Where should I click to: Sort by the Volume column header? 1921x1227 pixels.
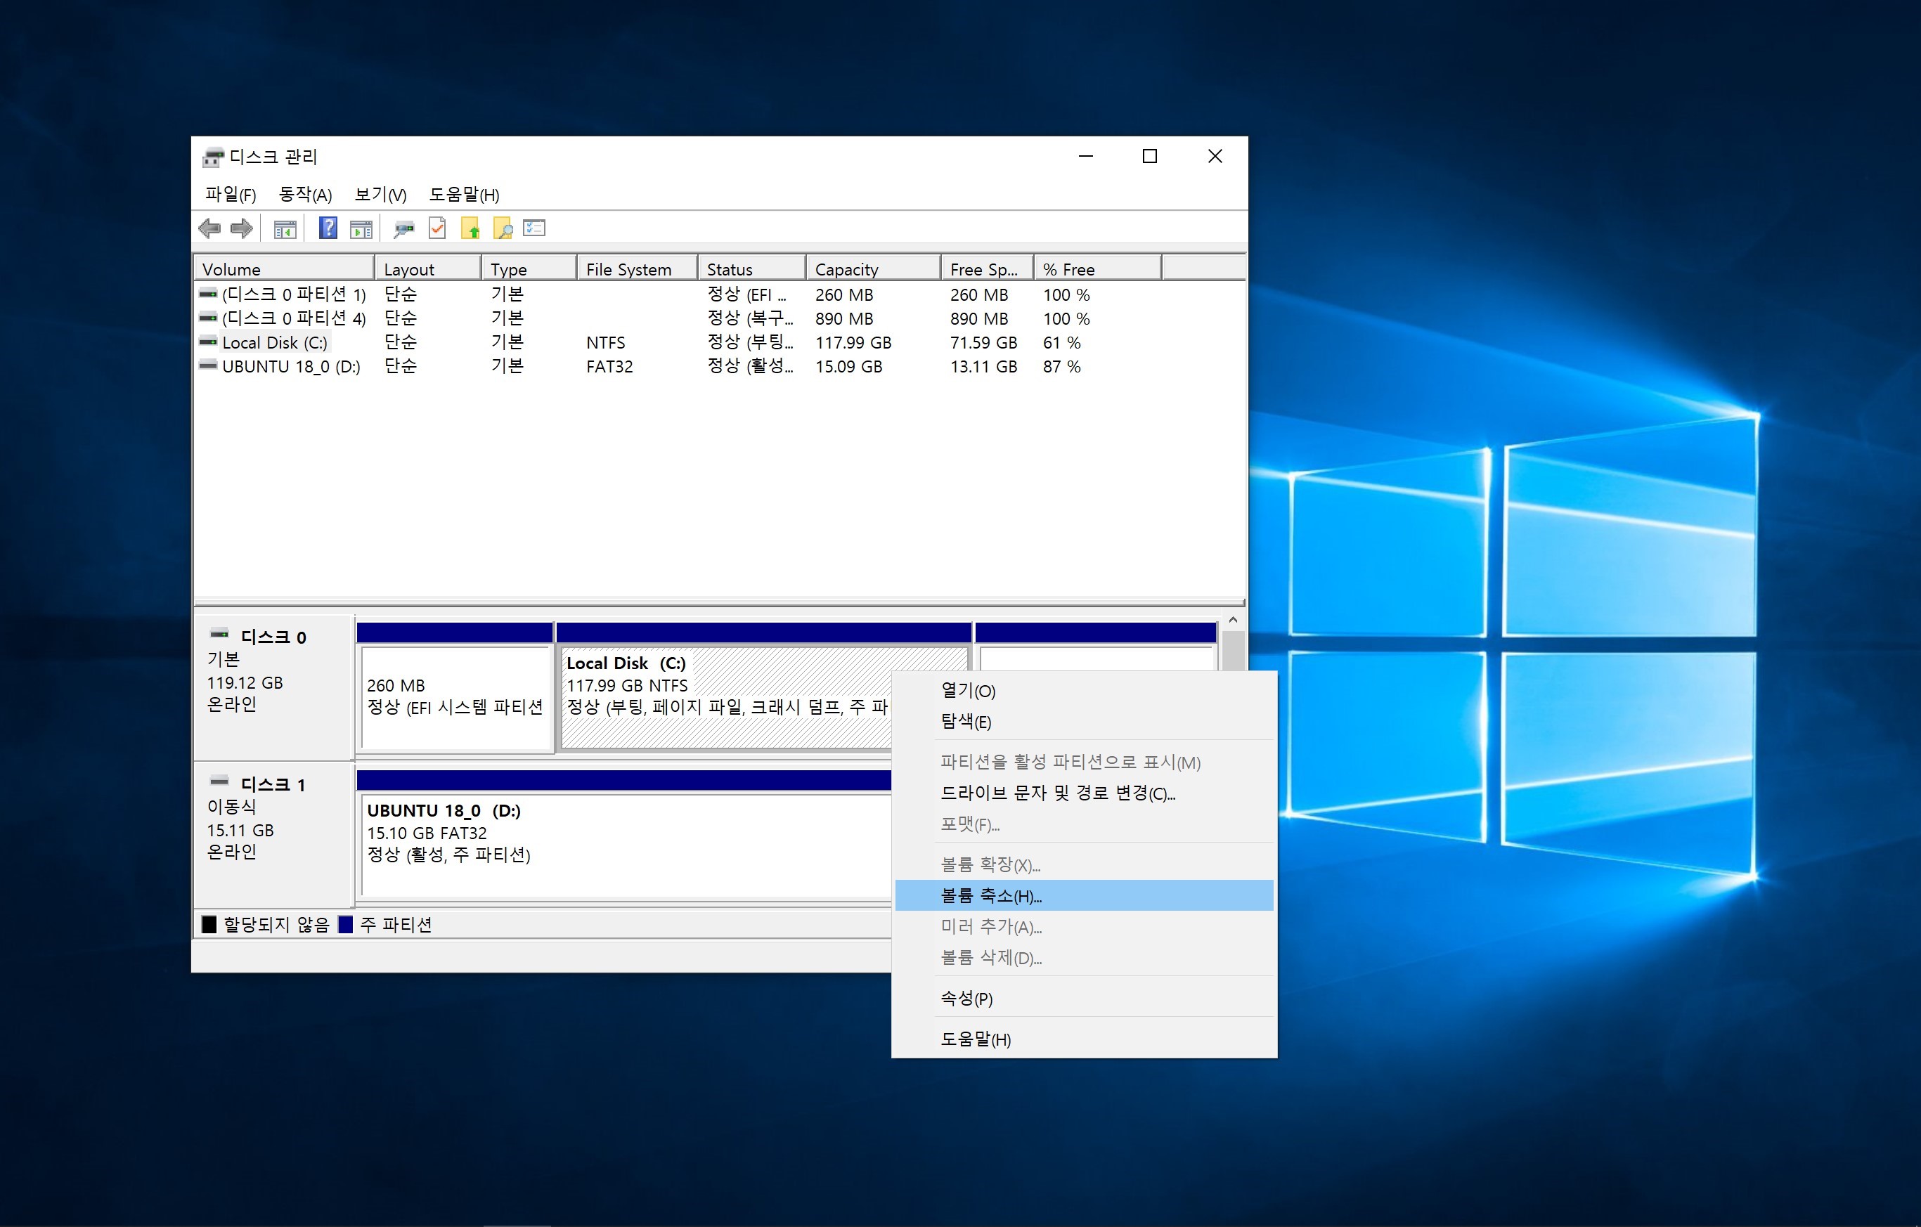pos(285,269)
